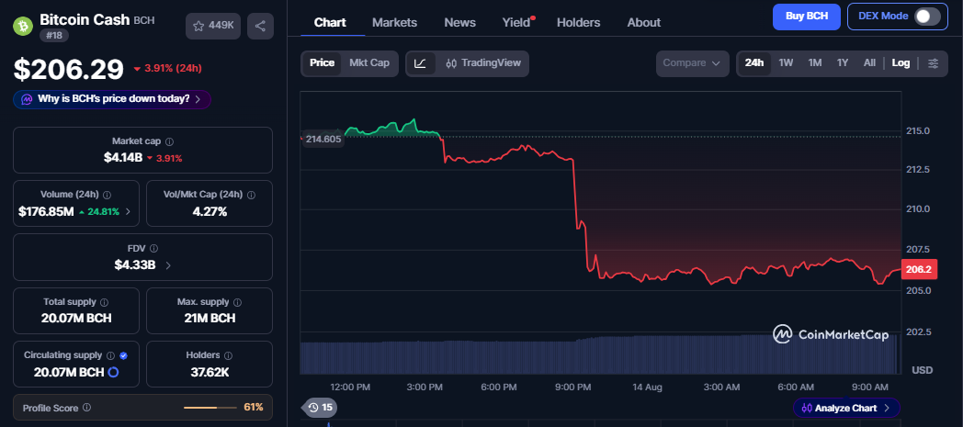This screenshot has height=427, width=963.
Task: Select the 1M time range
Action: [x=815, y=63]
